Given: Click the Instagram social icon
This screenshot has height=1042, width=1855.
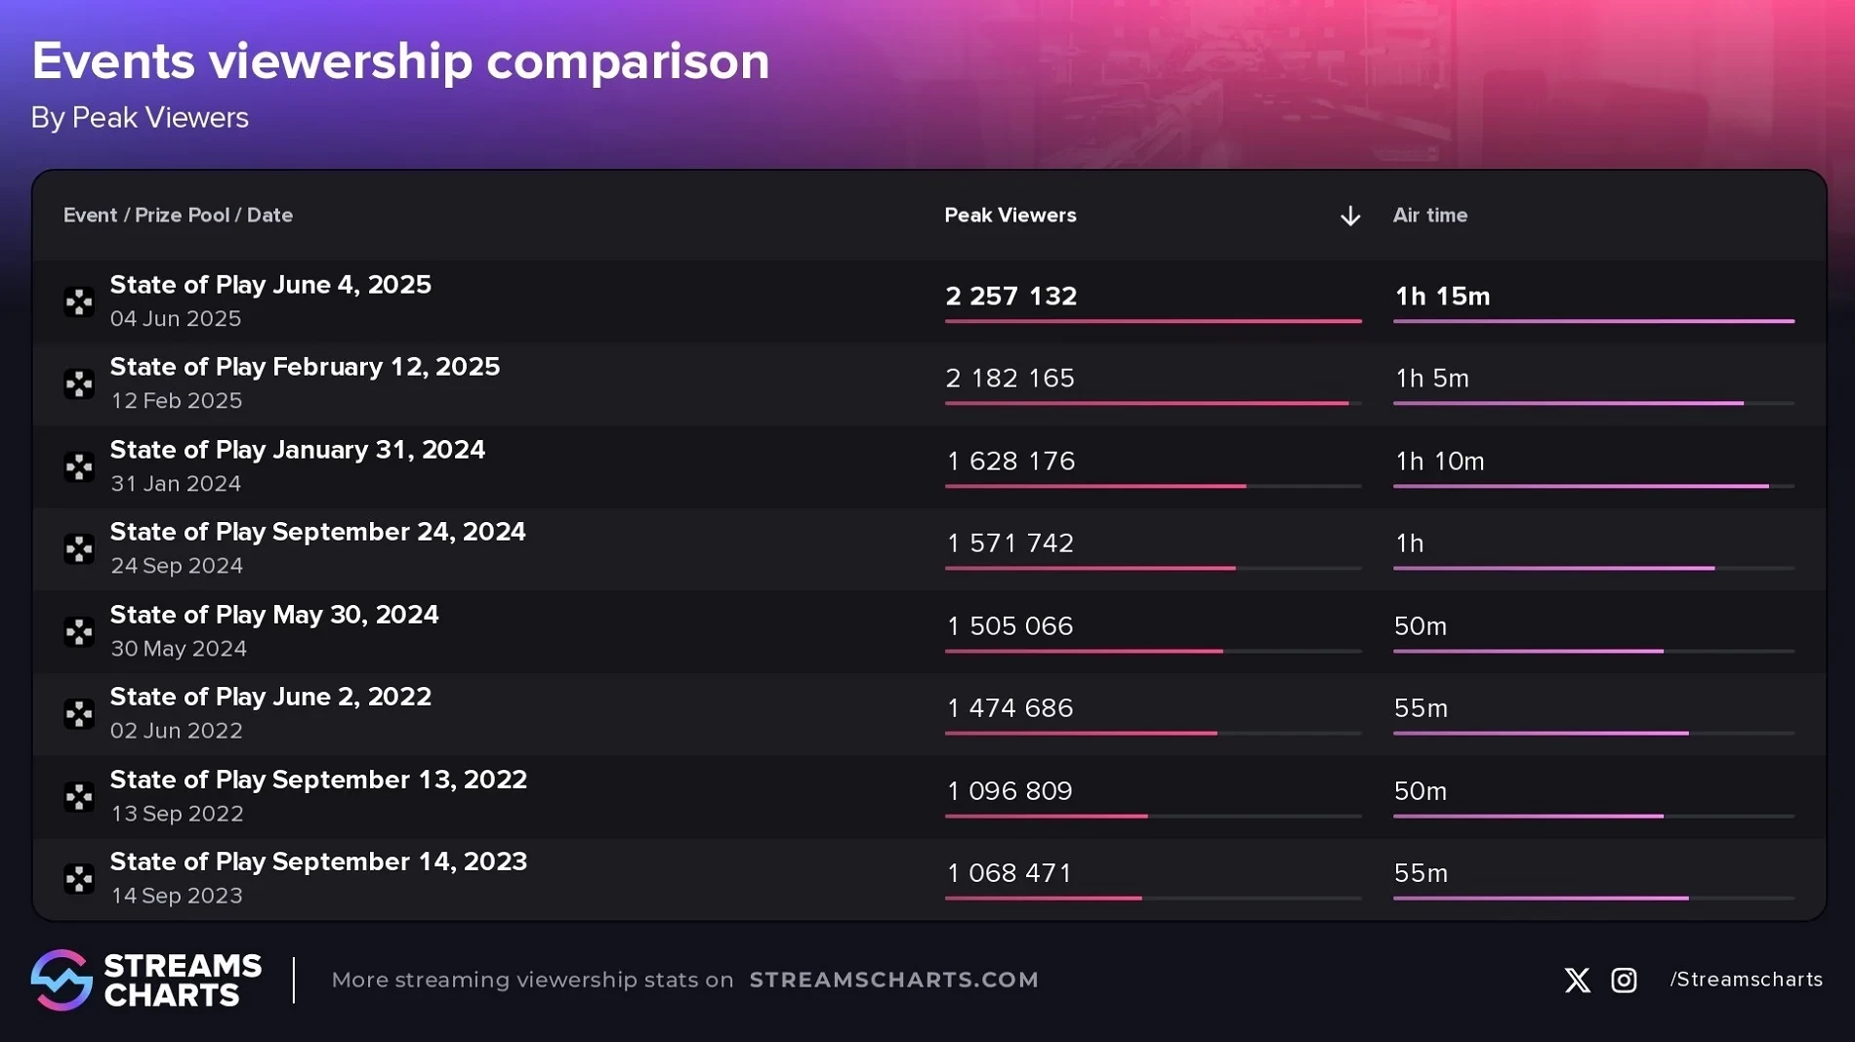Looking at the screenshot, I should coord(1624,980).
